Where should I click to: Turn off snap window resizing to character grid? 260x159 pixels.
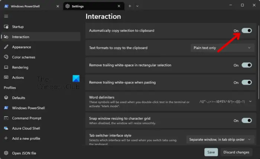(247, 121)
